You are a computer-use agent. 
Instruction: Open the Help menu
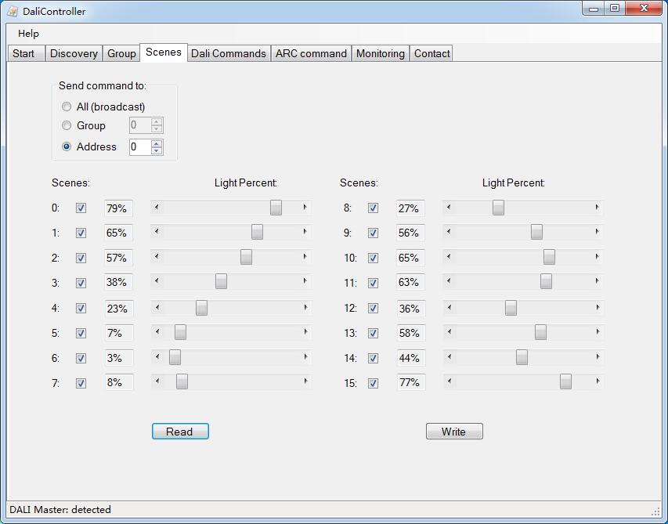(28, 34)
